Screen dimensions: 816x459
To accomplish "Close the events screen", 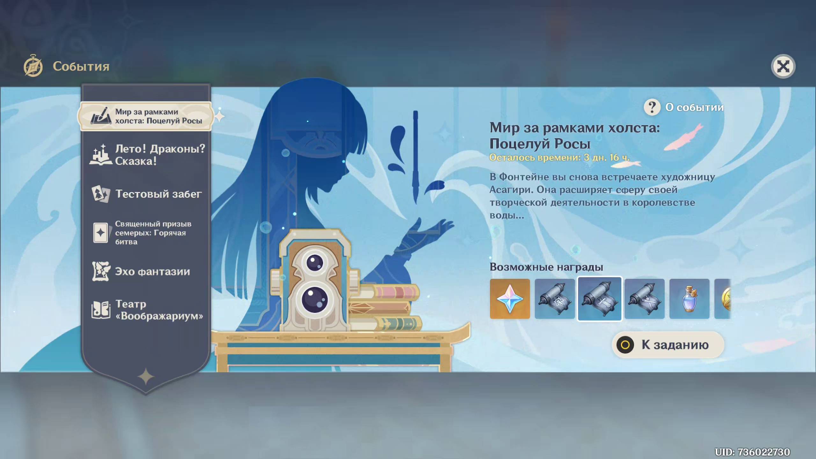I will 783,67.
